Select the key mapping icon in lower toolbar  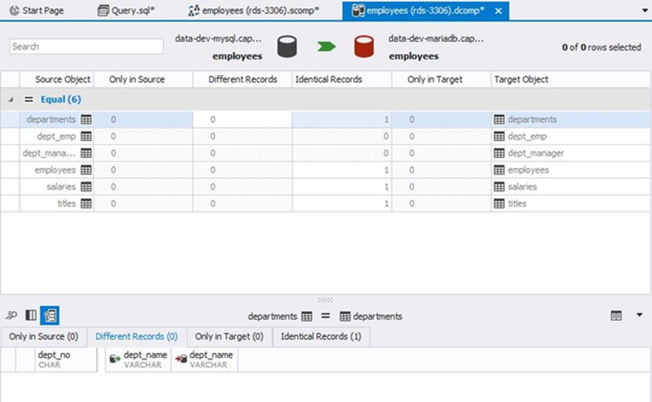[x=11, y=315]
